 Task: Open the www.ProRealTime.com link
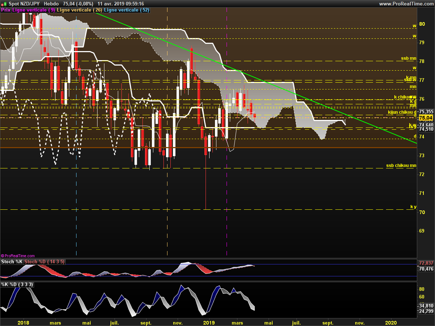click(406, 4)
